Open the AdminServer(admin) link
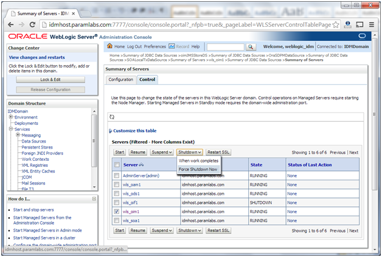This screenshot has height=257, width=382. point(141,175)
